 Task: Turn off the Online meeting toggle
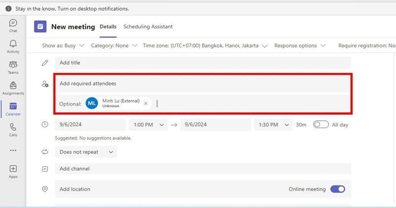(338, 189)
